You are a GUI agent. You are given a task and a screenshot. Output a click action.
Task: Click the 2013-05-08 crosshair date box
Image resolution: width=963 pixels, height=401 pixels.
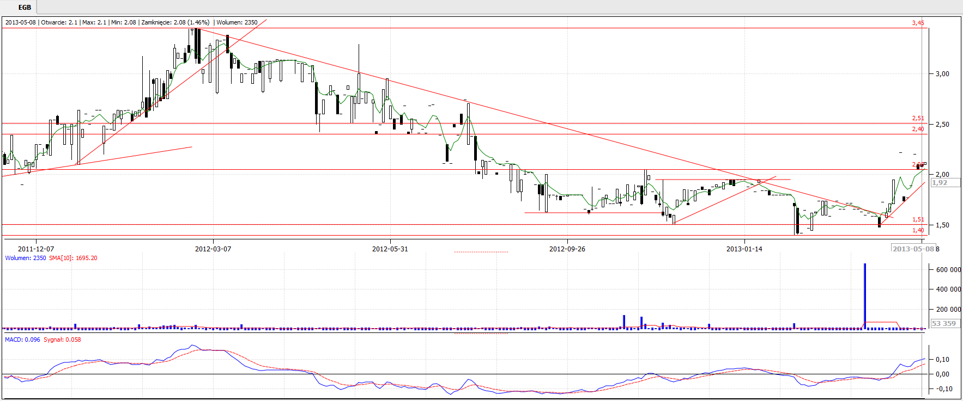(913, 249)
